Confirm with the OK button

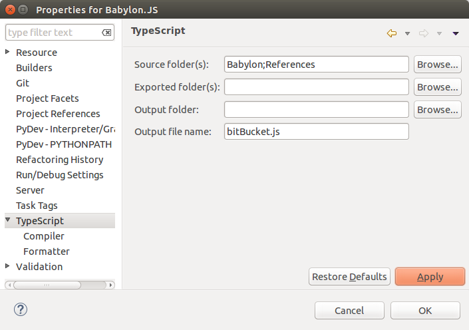(425, 310)
